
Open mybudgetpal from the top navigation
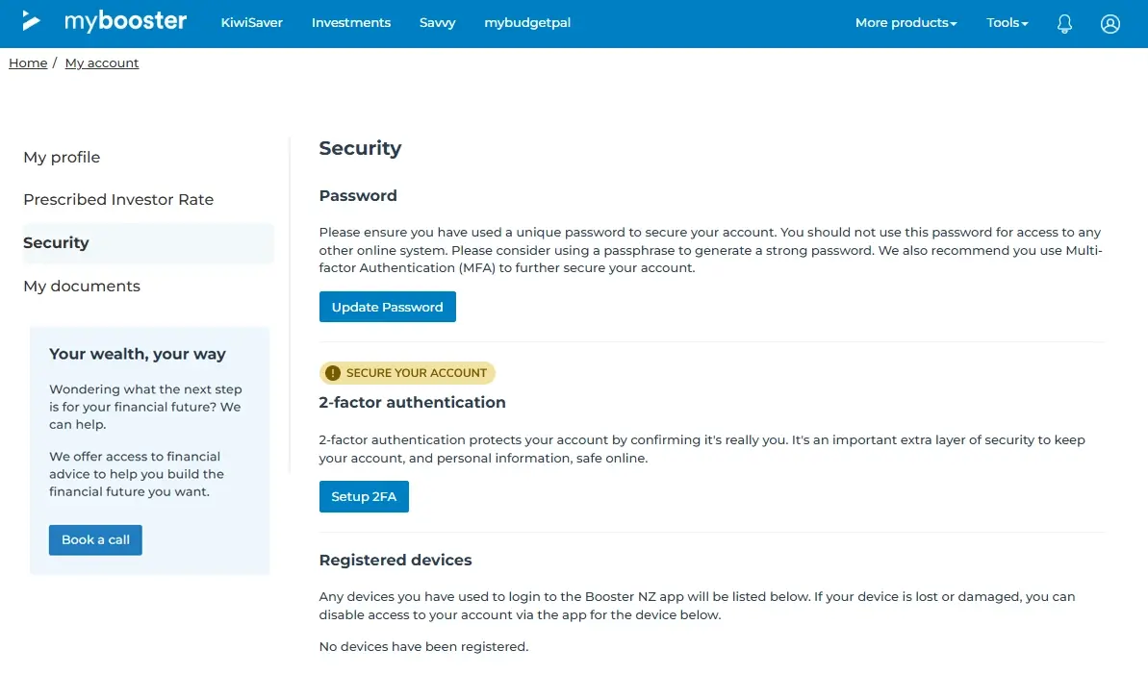tap(527, 23)
